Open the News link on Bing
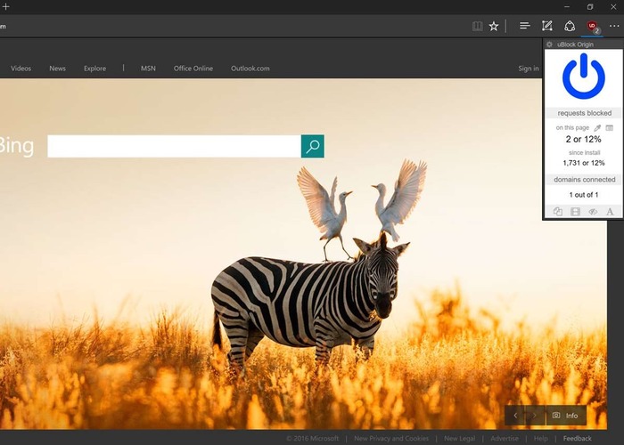Screen dimensions: 624x445 tap(57, 69)
